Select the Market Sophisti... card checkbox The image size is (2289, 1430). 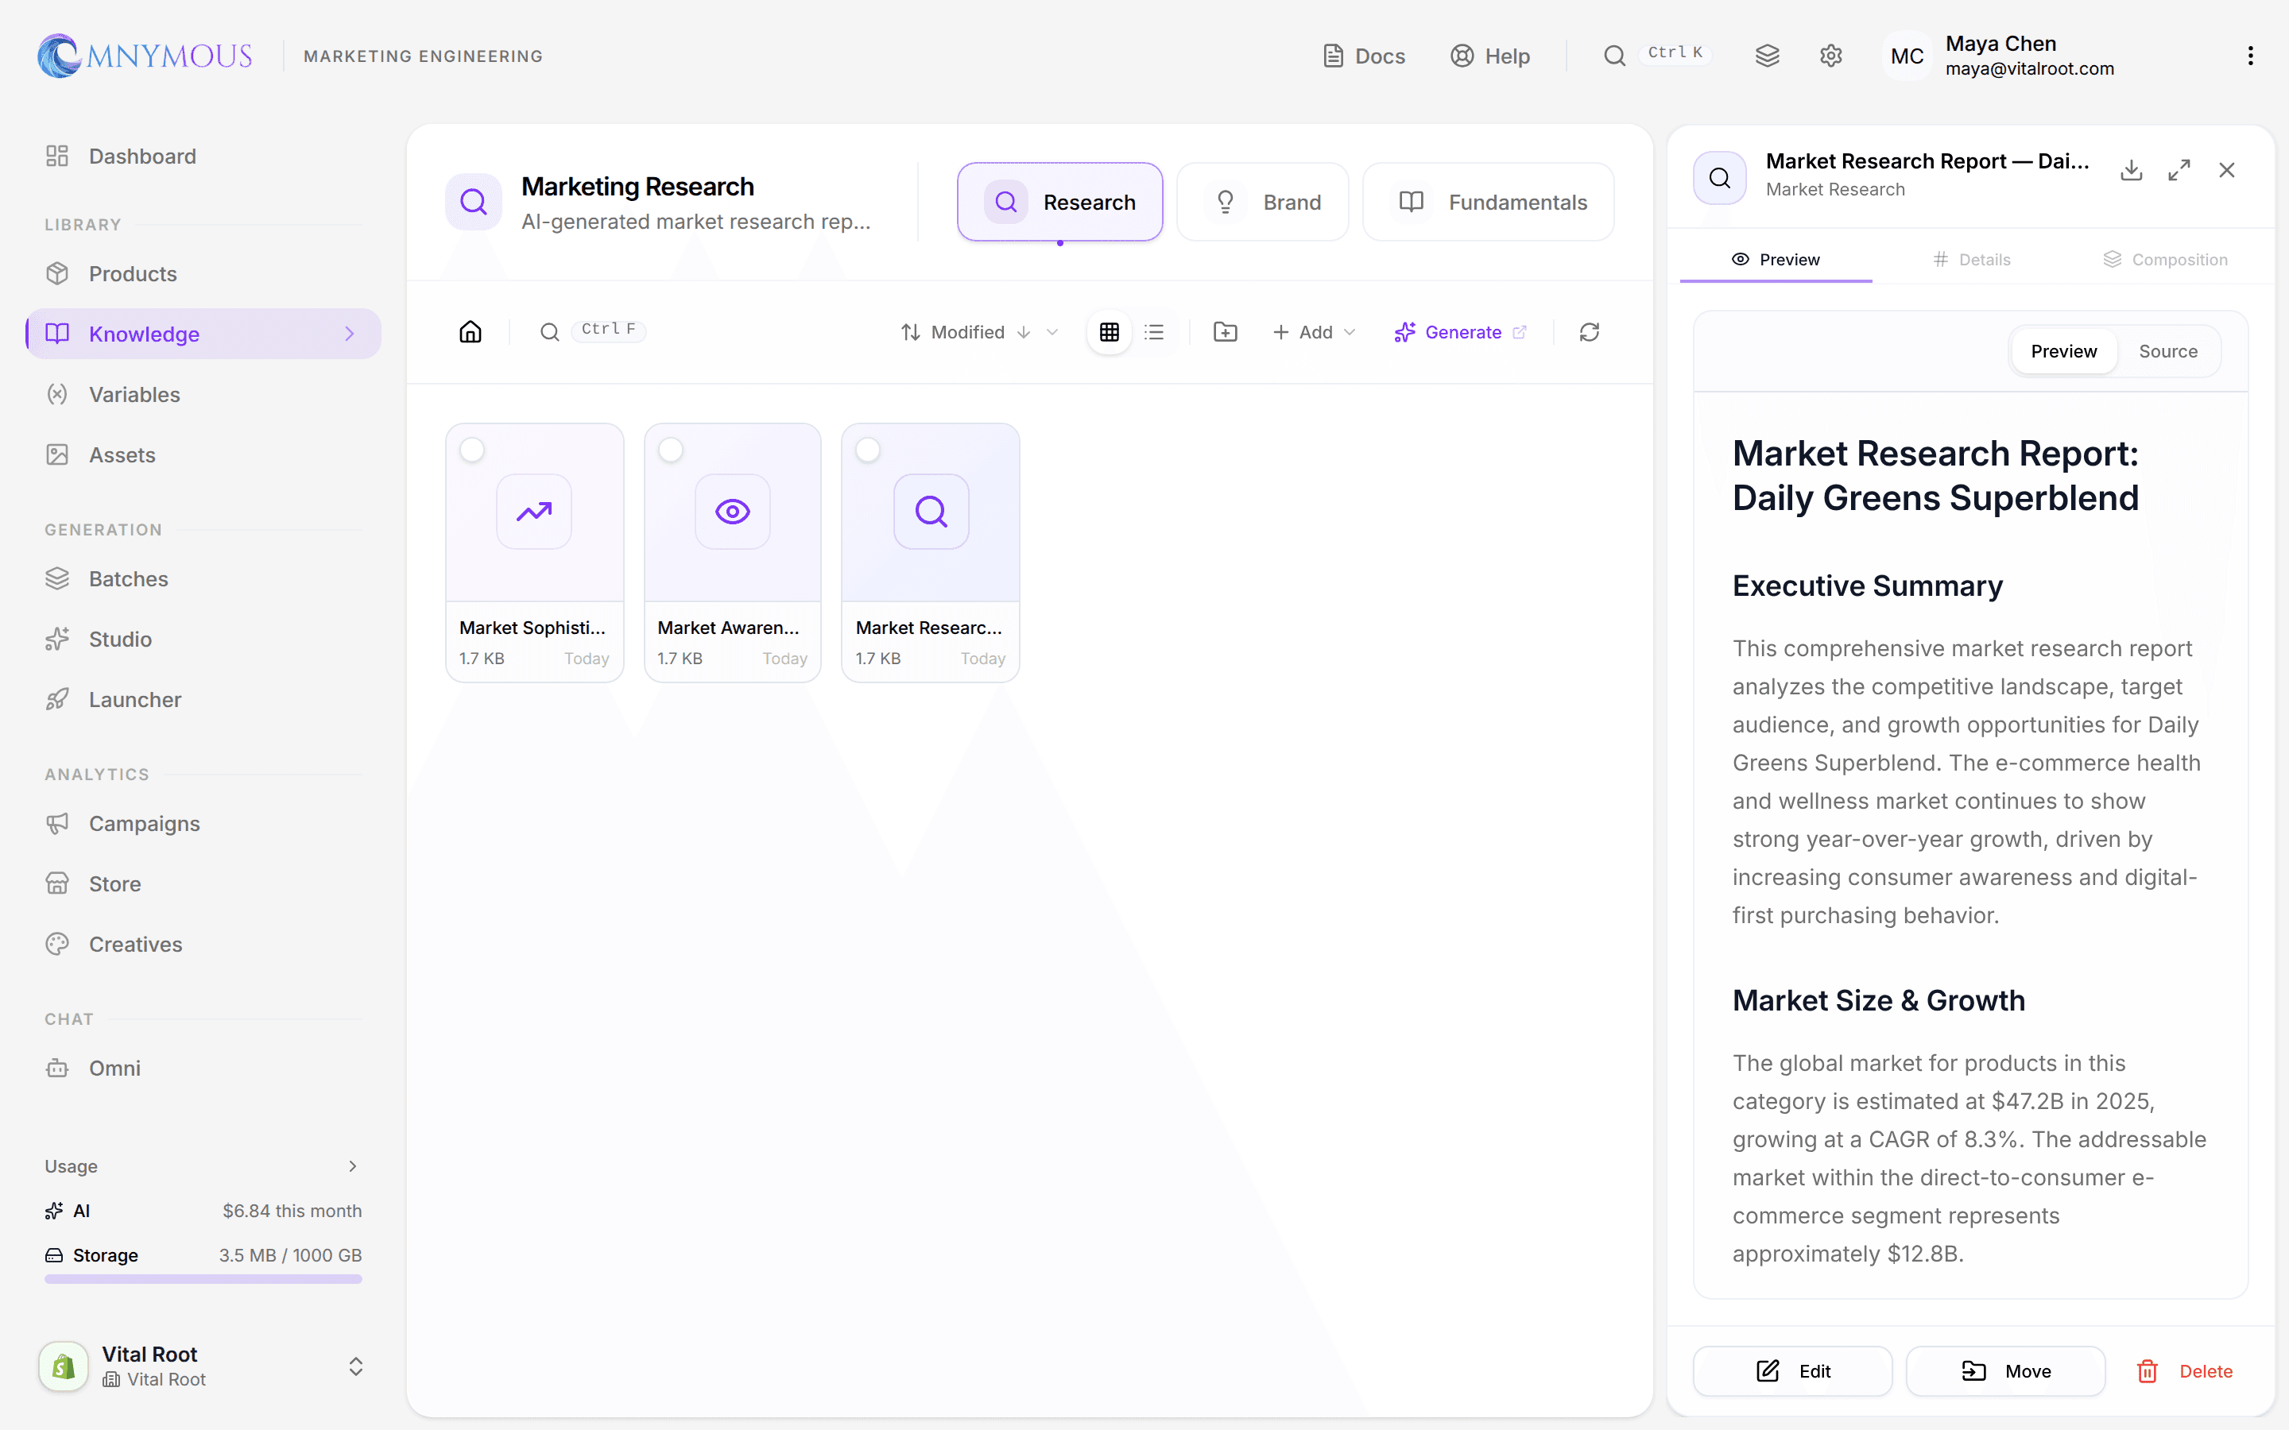point(472,450)
